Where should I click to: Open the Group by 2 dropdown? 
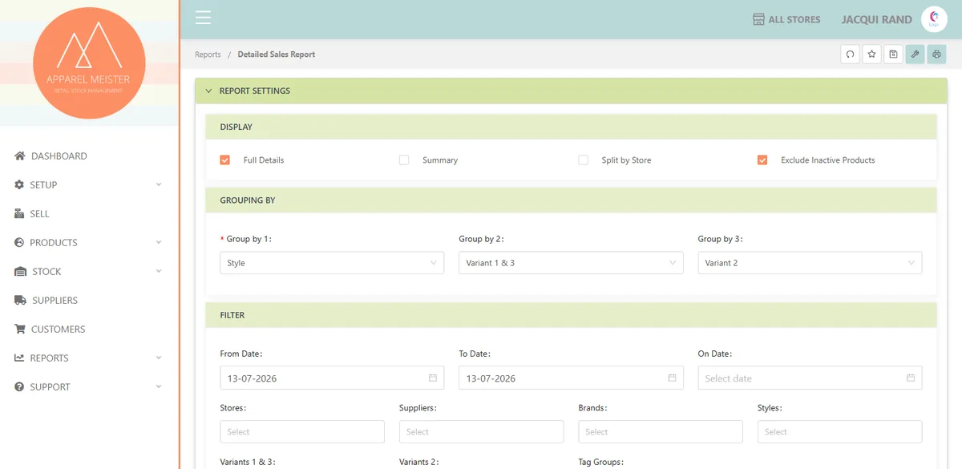click(x=571, y=263)
